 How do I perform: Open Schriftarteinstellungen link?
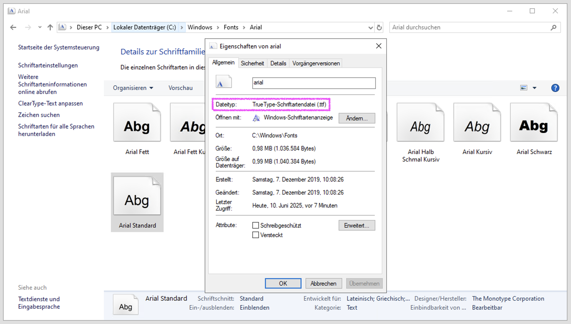[48, 65]
